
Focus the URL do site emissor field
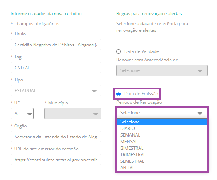click(x=56, y=160)
